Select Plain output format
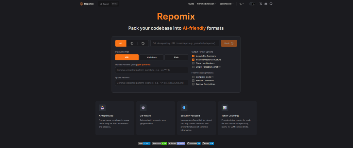This screenshot has height=148, width=353. pyautogui.click(x=176, y=57)
